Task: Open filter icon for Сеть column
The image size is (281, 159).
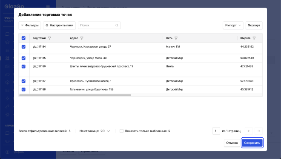Action: click(x=176, y=38)
